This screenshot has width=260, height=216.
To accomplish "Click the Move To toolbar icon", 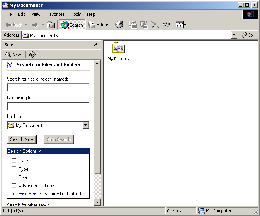I will click(x=133, y=25).
